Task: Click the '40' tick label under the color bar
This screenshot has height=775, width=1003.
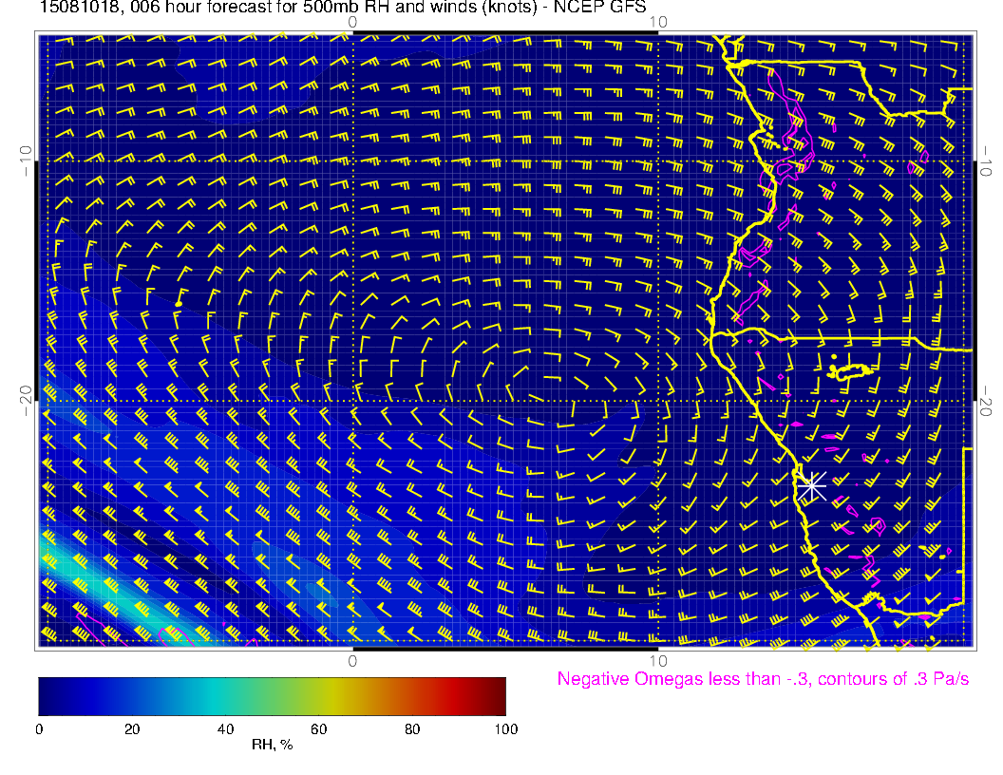Action: [225, 728]
